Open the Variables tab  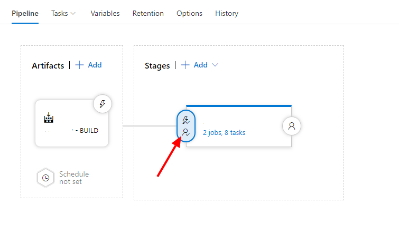tap(105, 13)
